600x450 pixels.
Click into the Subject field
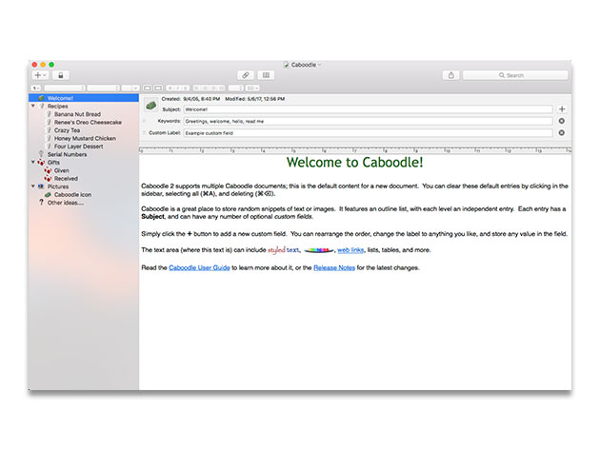pyautogui.click(x=369, y=109)
